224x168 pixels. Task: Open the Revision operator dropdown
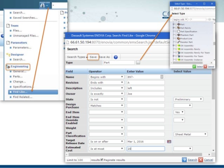tap(106, 82)
